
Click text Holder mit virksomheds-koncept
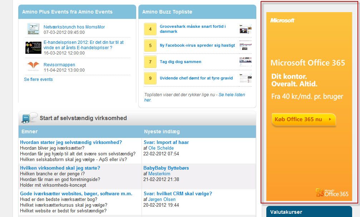53,185
